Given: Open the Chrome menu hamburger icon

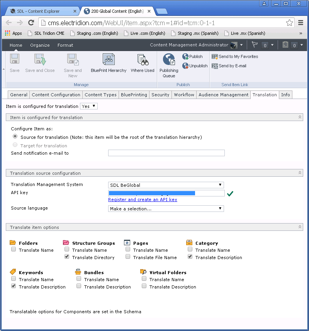Looking at the screenshot, I should click(x=301, y=23).
